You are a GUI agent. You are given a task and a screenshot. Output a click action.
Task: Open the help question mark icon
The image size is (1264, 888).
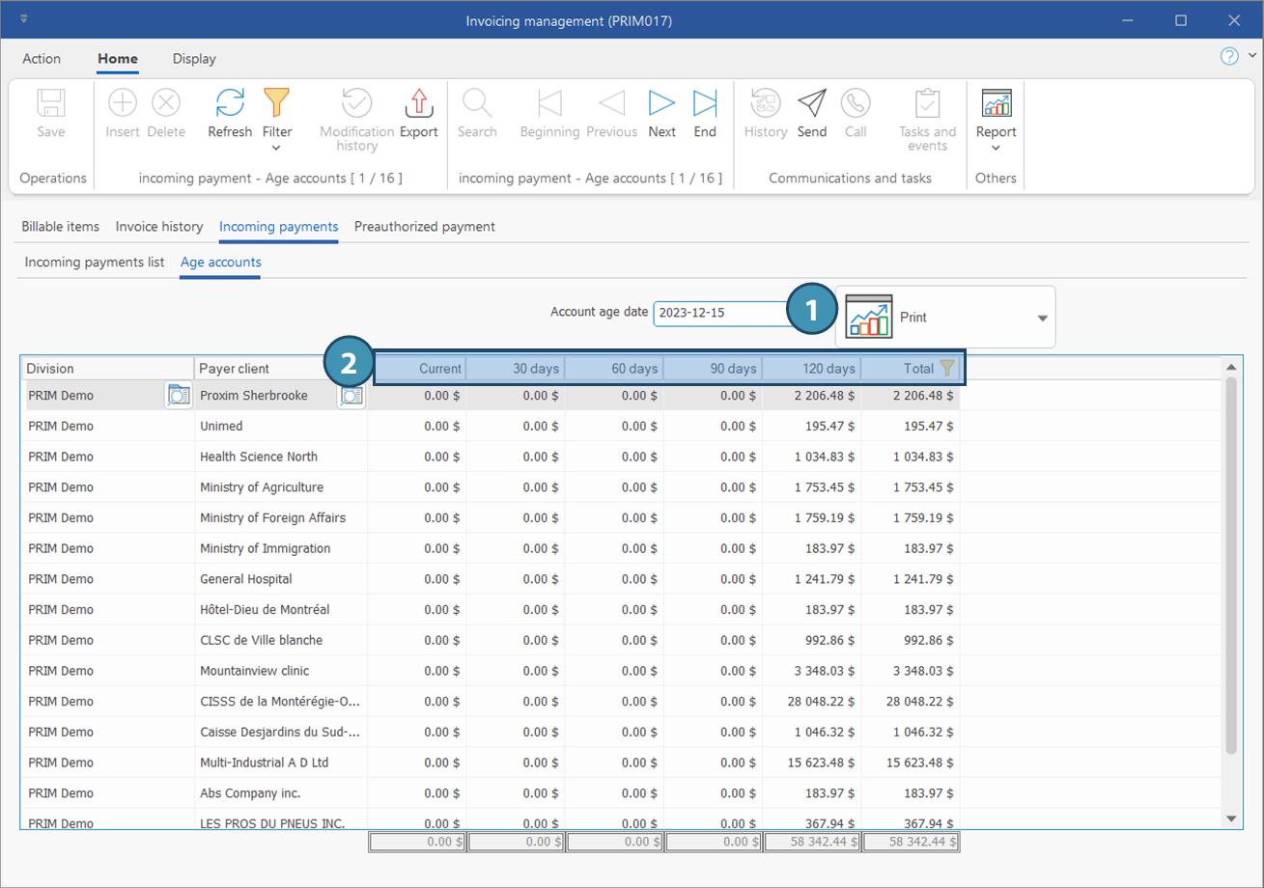pyautogui.click(x=1229, y=57)
